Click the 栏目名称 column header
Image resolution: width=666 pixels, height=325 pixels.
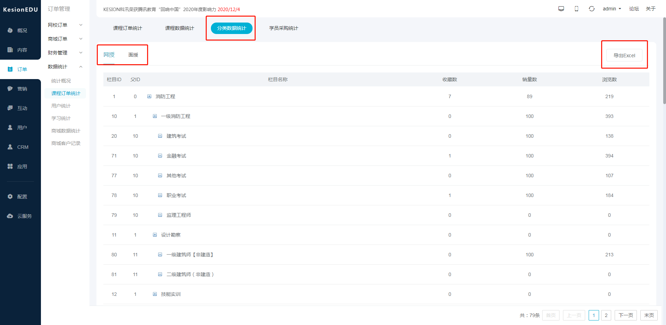point(278,79)
